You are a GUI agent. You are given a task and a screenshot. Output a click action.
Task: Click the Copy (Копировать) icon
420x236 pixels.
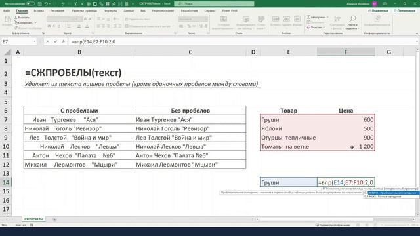coord(16,22)
